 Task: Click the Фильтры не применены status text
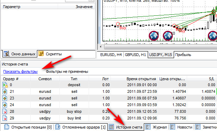(67, 71)
